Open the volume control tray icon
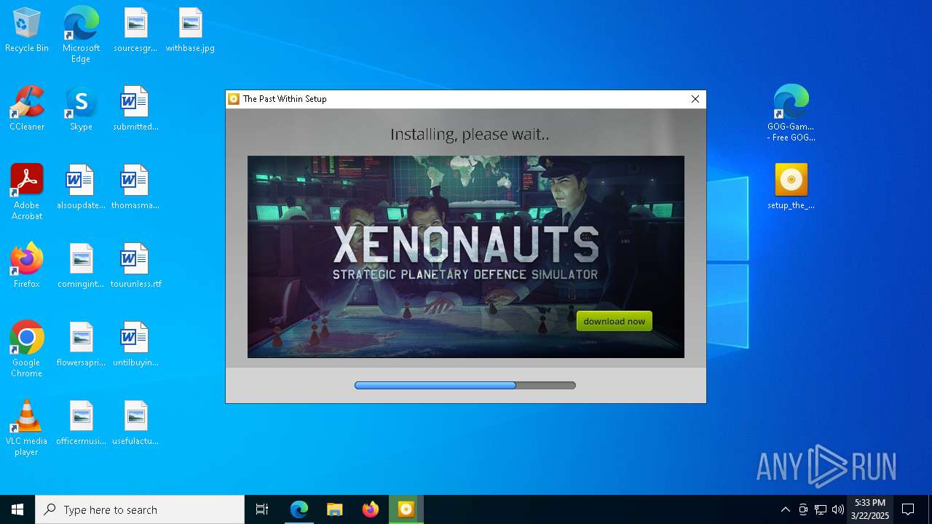The width and height of the screenshot is (932, 524). click(x=838, y=509)
